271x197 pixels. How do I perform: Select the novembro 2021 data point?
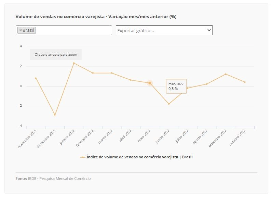tap(36, 78)
